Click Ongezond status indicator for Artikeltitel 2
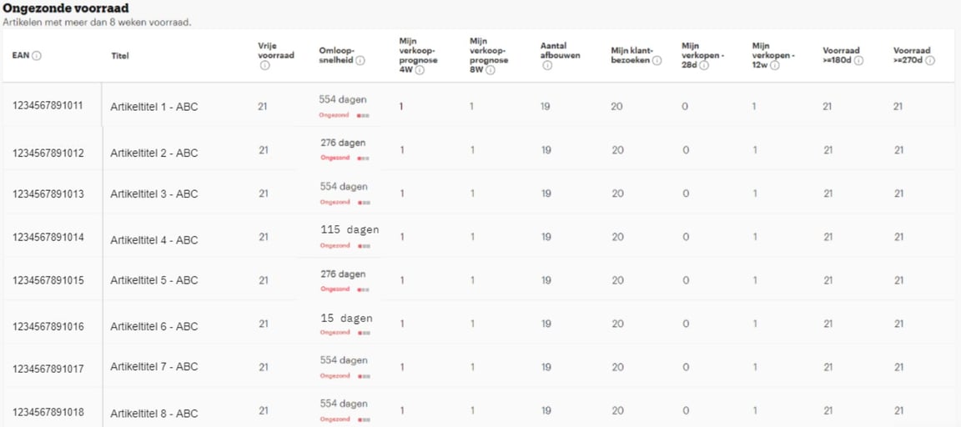Image resolution: width=961 pixels, height=427 pixels. coord(345,158)
